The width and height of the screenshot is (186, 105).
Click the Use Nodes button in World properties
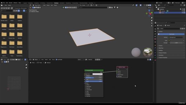pyautogui.click(x=171, y=34)
